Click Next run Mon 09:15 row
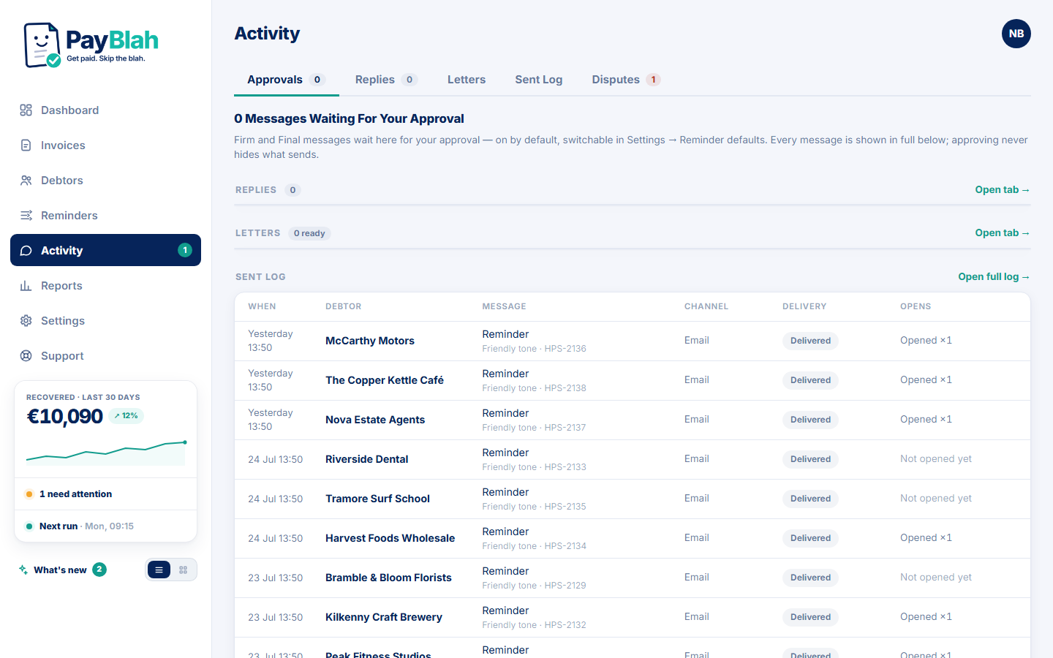 pyautogui.click(x=105, y=526)
